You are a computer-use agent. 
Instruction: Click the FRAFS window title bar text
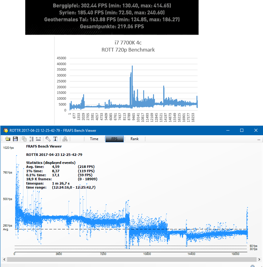click(x=53, y=131)
